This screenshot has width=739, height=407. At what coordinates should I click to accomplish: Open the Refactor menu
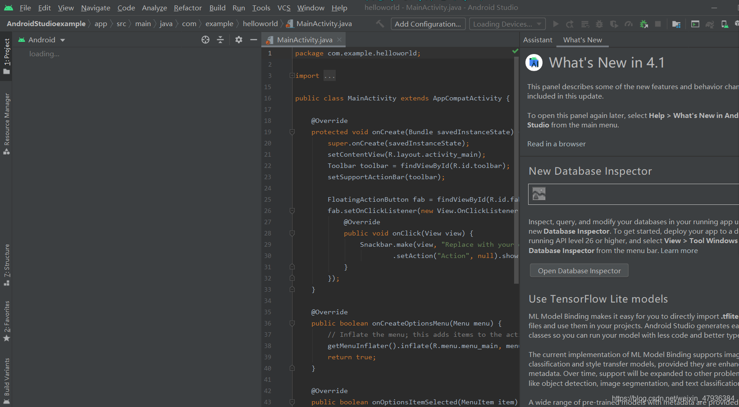click(188, 8)
